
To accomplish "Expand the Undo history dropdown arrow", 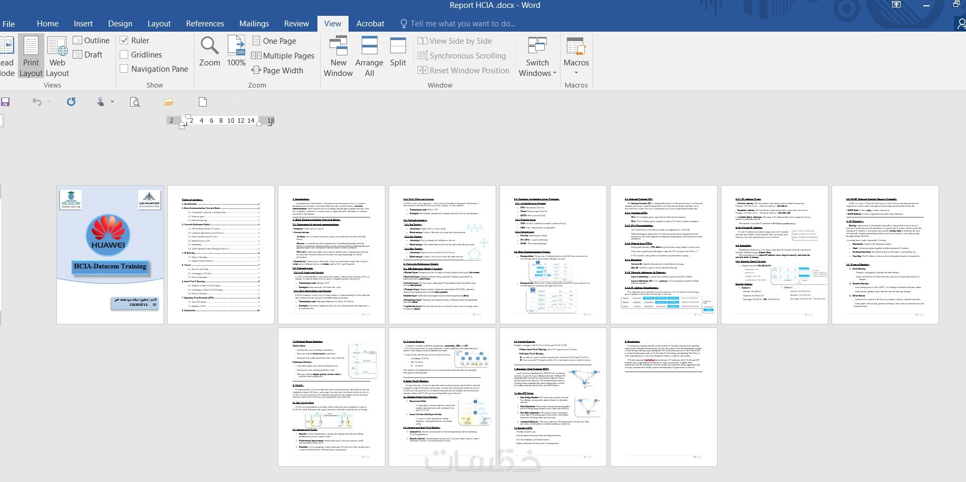I will [49, 102].
